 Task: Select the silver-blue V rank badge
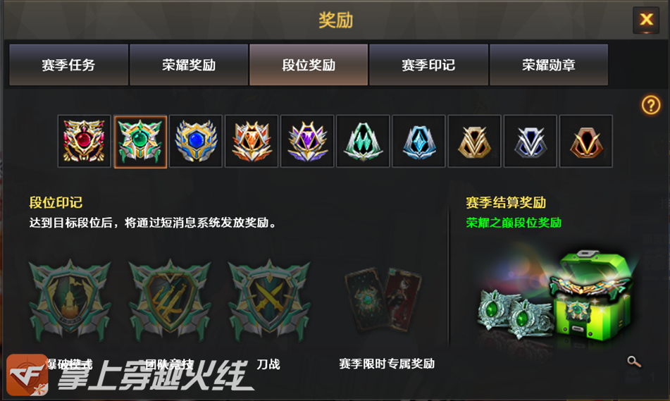[531, 141]
